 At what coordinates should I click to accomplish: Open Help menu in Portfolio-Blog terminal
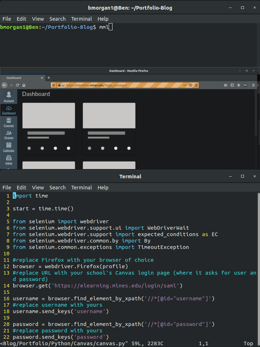click(103, 19)
